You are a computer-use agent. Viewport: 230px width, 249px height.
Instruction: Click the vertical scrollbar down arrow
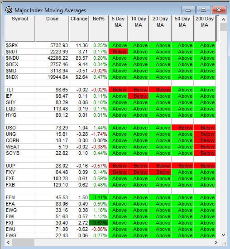pyautogui.click(x=223, y=235)
